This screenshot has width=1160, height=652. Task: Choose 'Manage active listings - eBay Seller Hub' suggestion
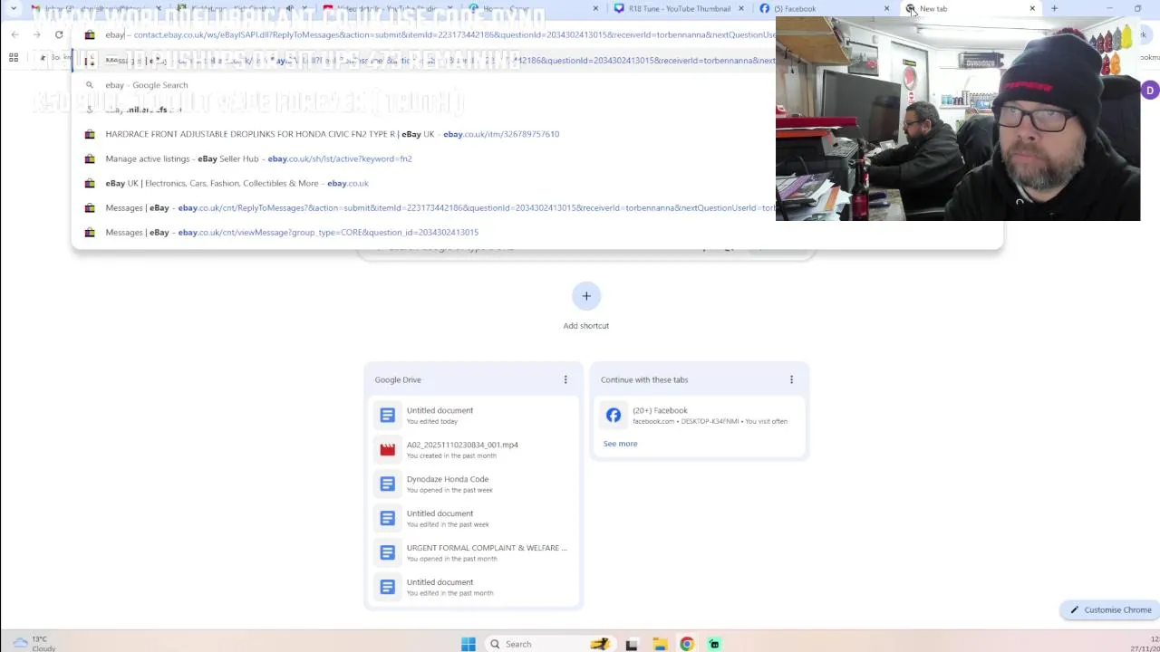[x=536, y=158]
